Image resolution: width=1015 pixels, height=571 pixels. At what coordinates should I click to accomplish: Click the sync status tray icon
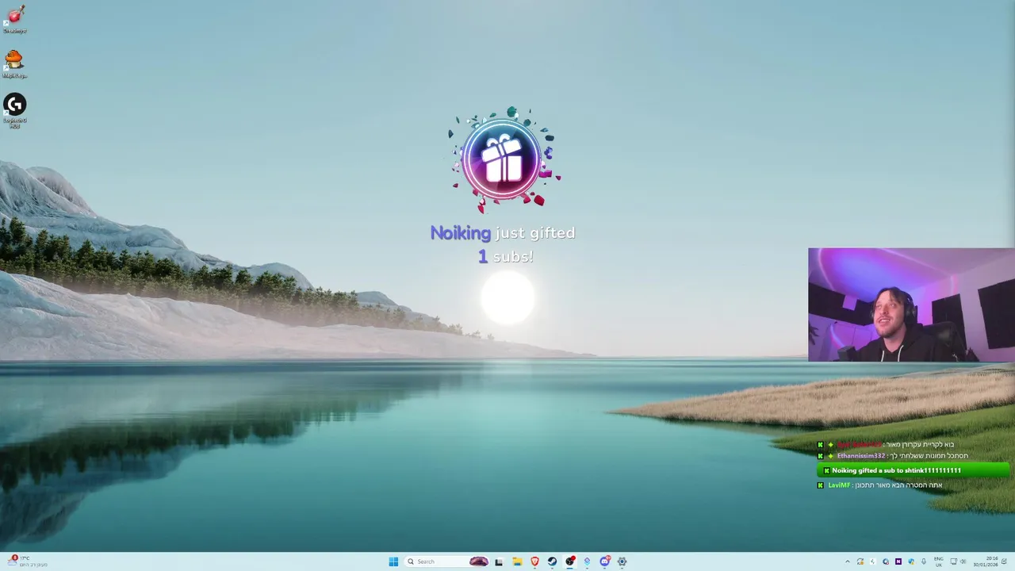click(860, 561)
